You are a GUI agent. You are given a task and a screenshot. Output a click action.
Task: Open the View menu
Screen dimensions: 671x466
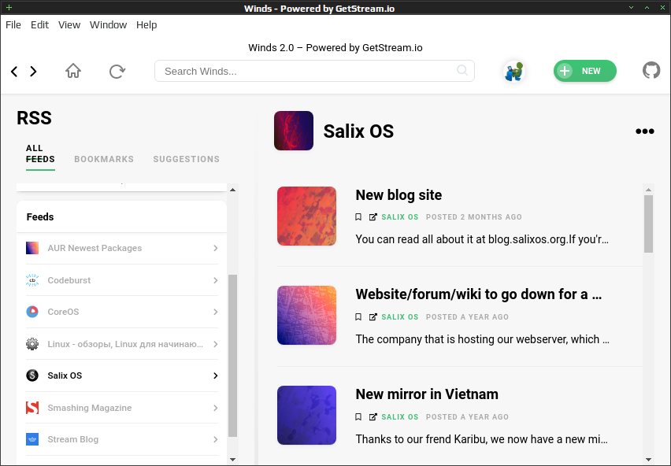click(x=69, y=25)
